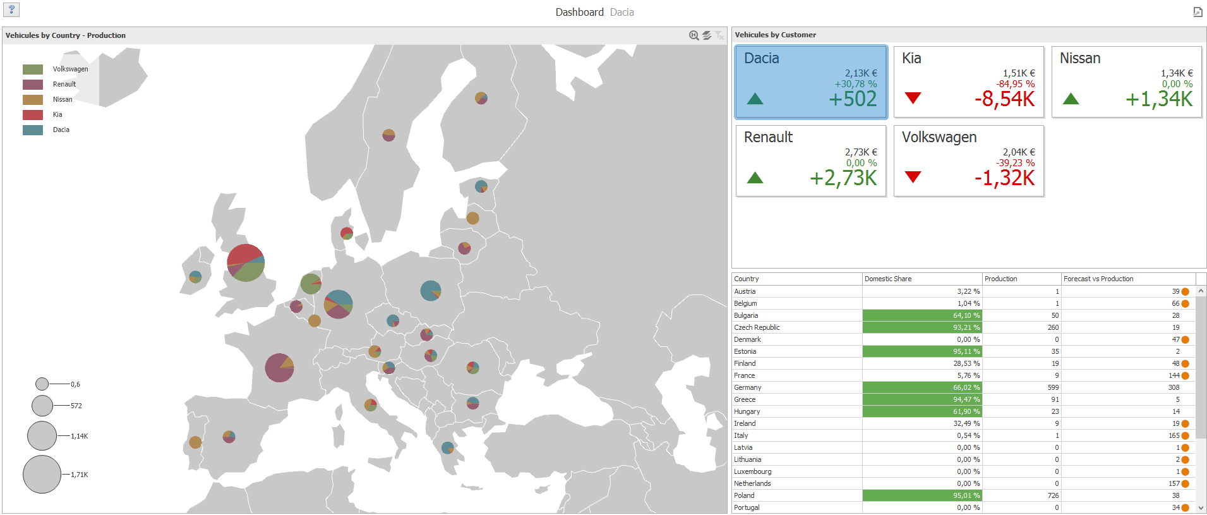The image size is (1207, 515).
Task: Click Vehicules by Country - Production caption
Action: click(66, 35)
